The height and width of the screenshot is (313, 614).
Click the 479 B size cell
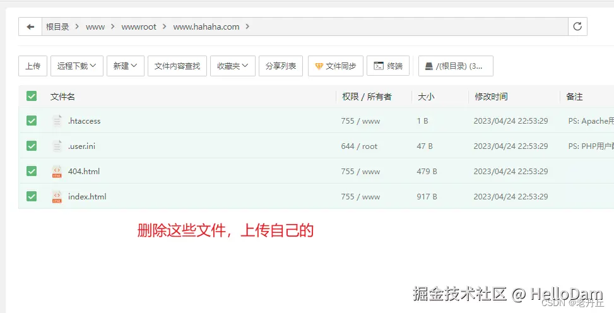[427, 171]
